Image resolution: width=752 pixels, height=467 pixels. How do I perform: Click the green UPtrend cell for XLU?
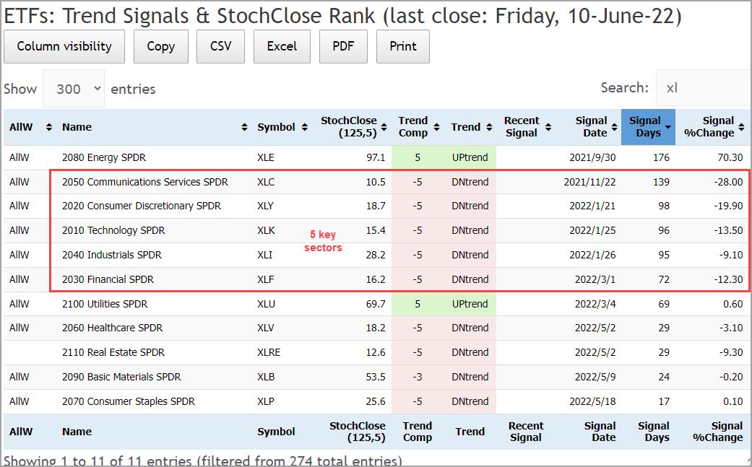pos(470,304)
